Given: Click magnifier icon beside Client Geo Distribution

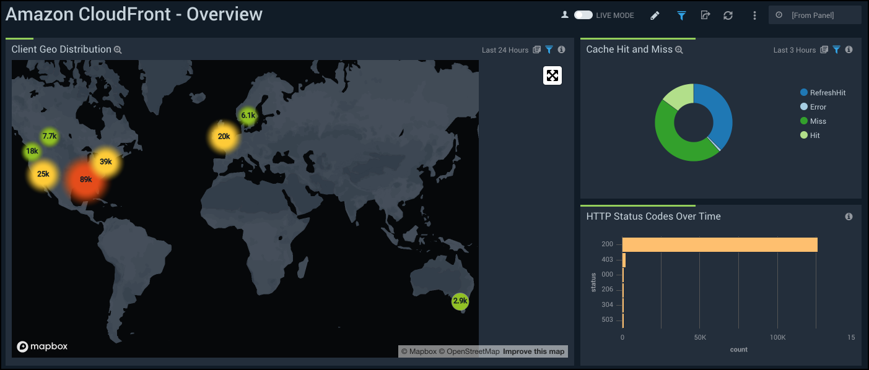Looking at the screenshot, I should pos(118,50).
